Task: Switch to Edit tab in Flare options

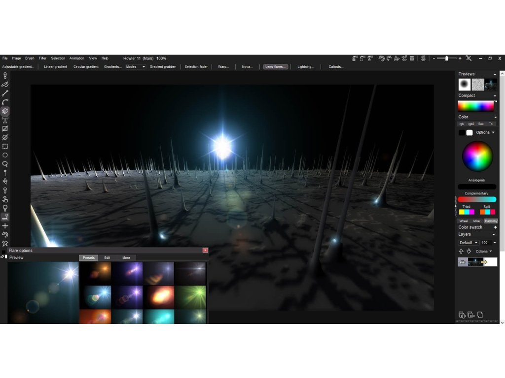Action: 107,257
